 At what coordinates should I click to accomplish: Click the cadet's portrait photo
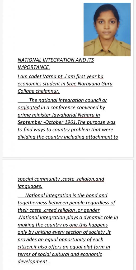pos(107,30)
